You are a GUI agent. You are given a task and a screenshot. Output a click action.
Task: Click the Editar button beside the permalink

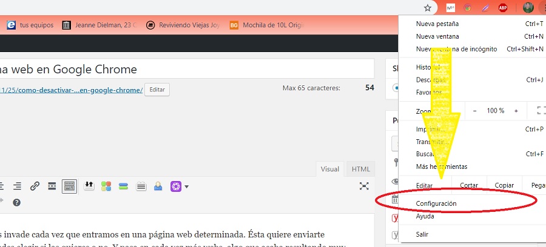click(x=157, y=89)
